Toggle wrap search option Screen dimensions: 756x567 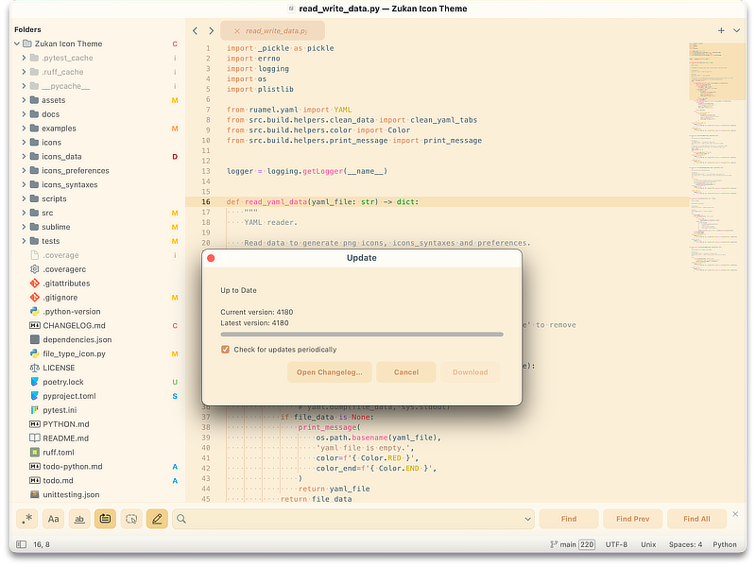click(105, 519)
